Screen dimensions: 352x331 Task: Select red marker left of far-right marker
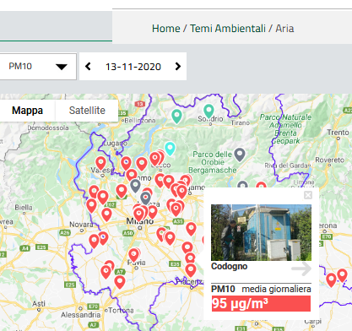click(x=331, y=280)
